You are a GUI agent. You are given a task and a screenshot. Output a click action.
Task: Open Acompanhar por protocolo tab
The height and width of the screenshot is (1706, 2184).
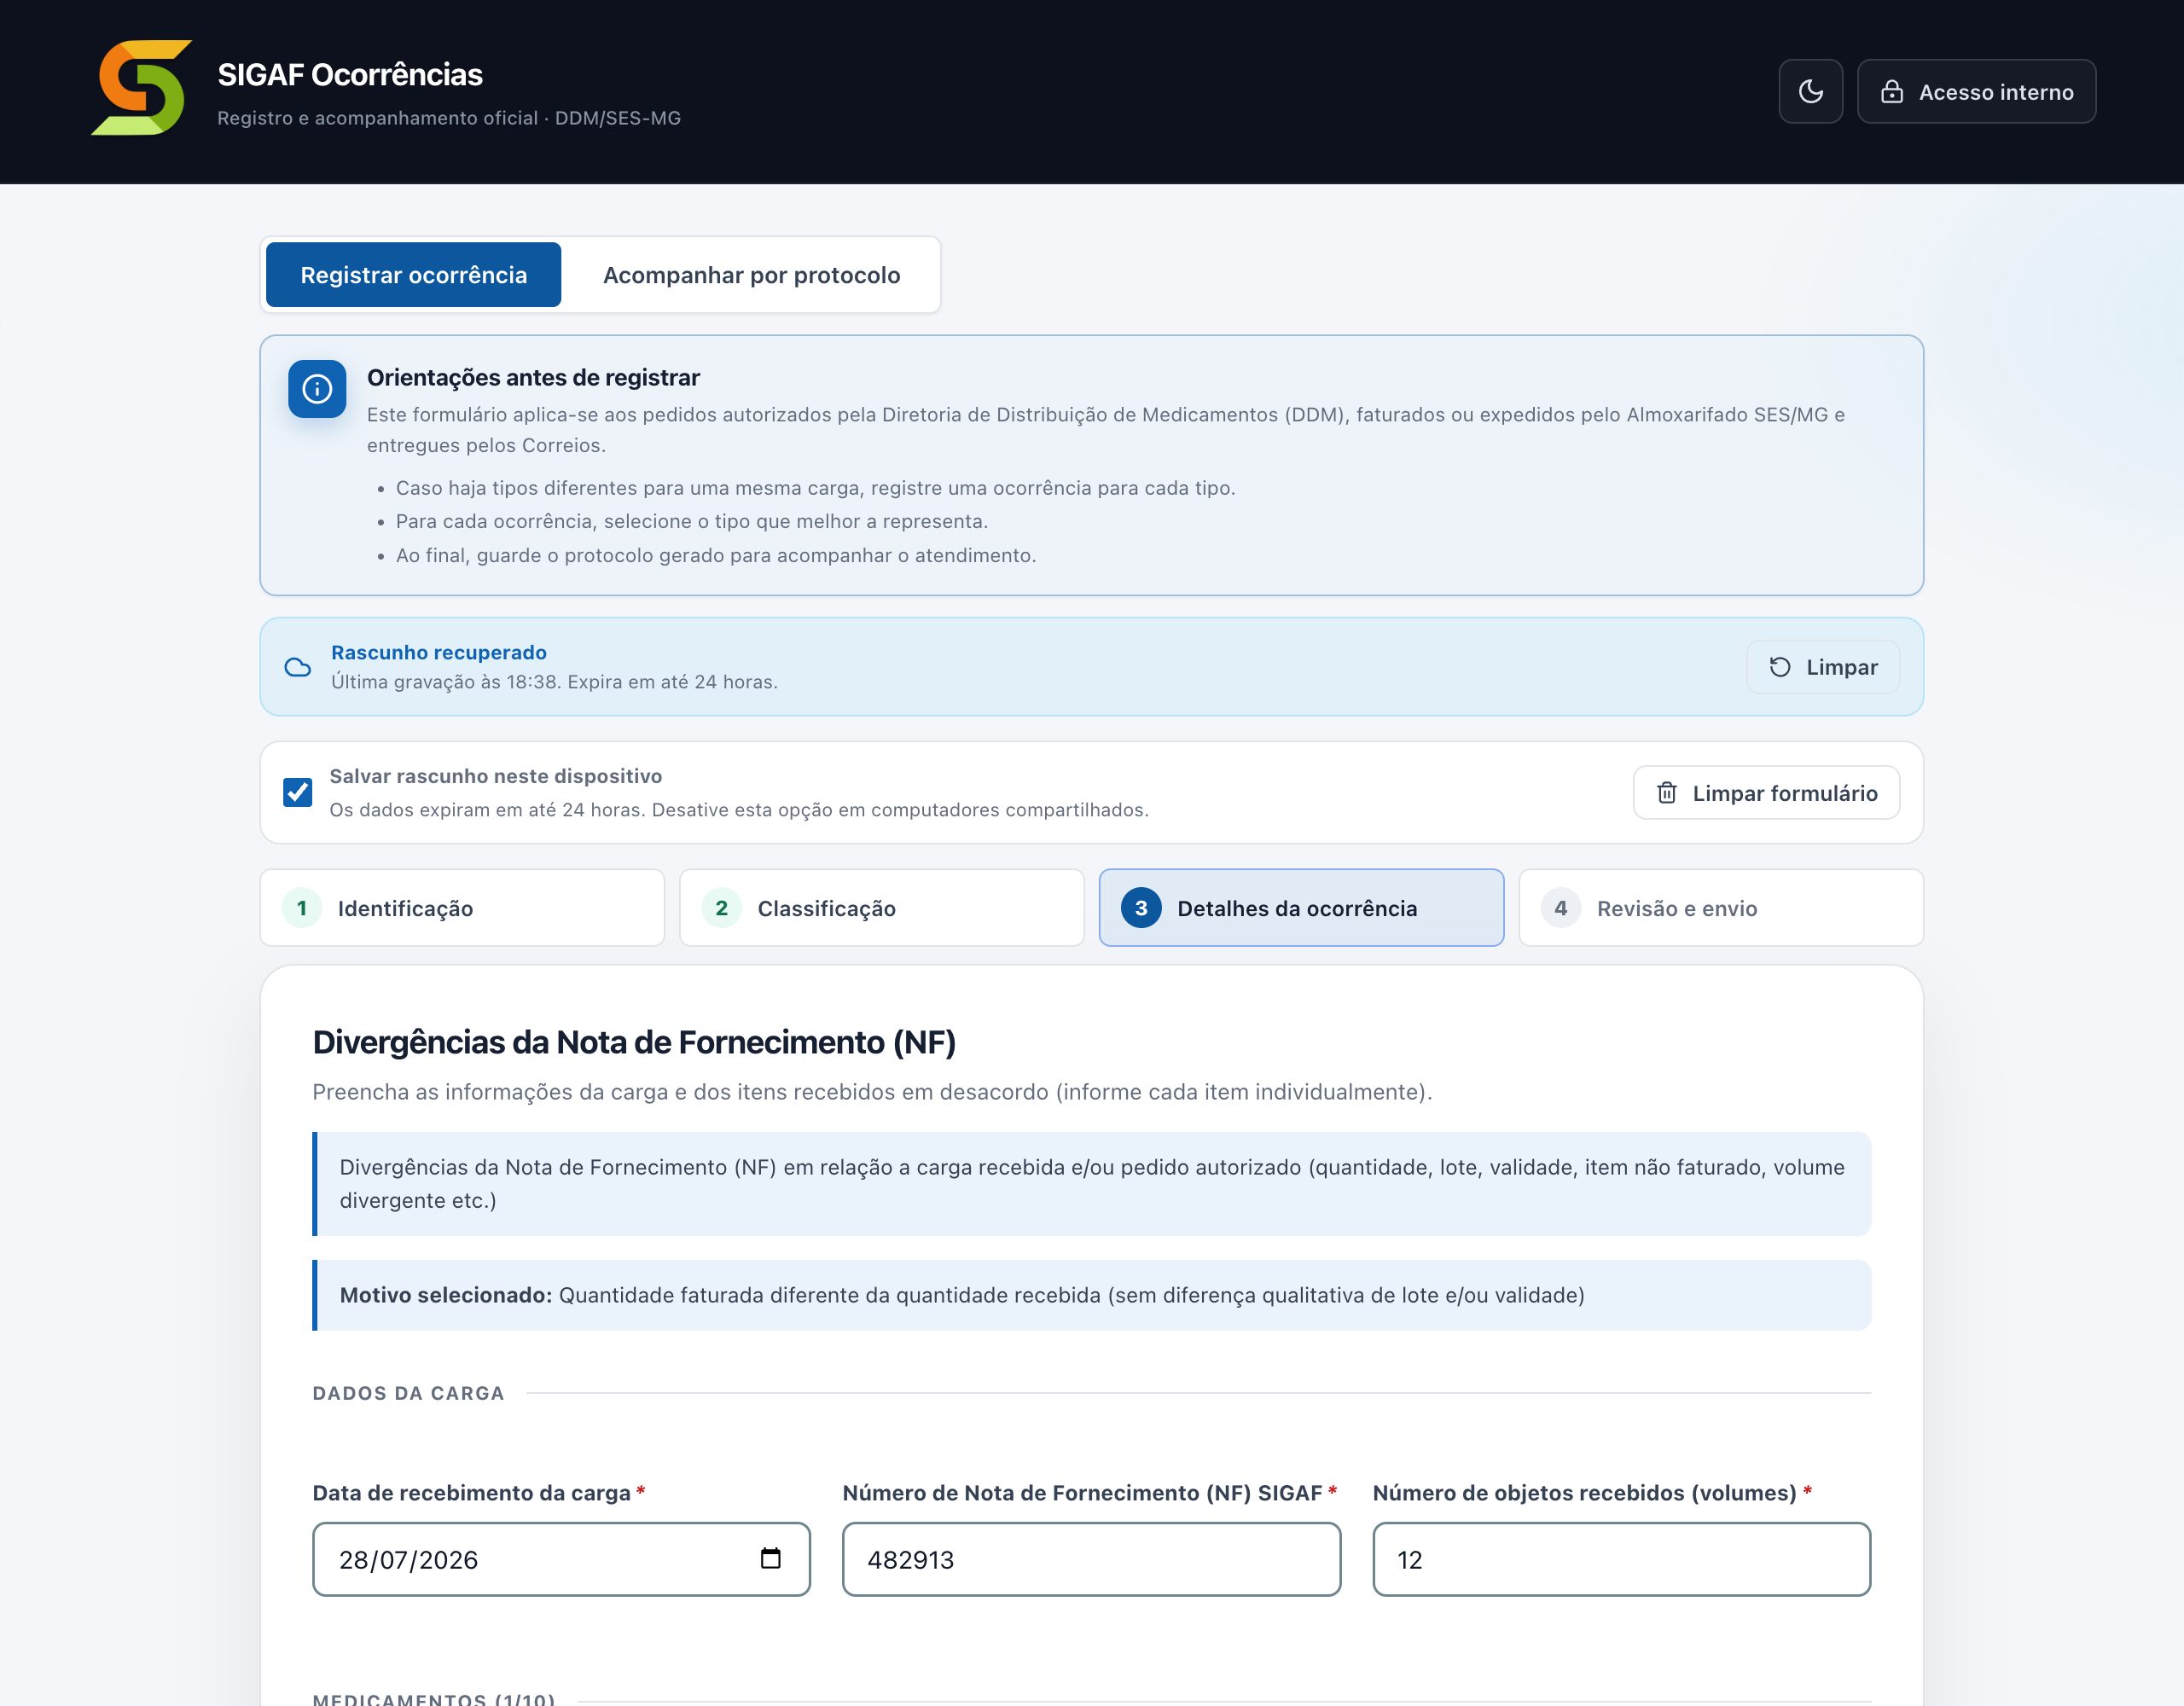751,275
